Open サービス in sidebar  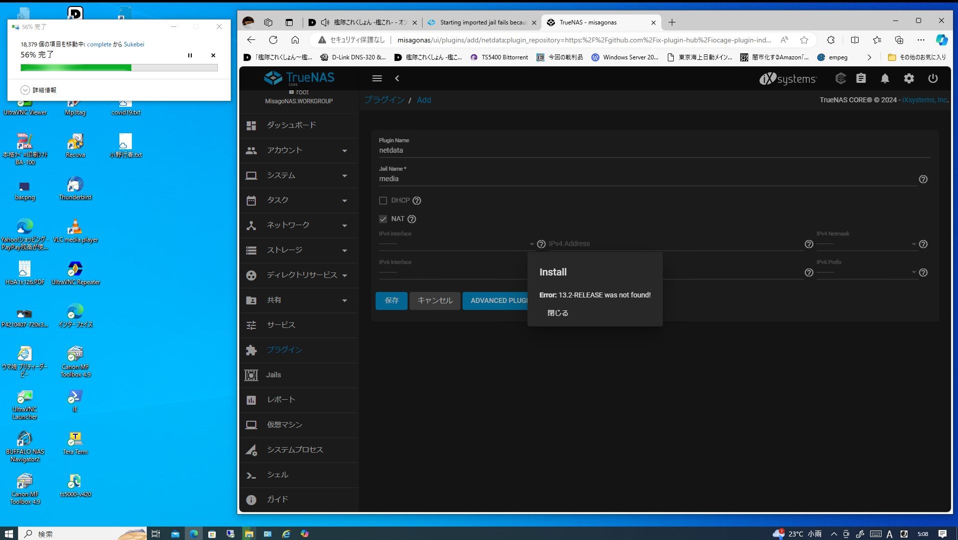299,325
